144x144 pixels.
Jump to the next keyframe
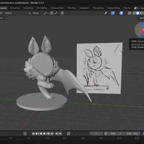[48, 134]
